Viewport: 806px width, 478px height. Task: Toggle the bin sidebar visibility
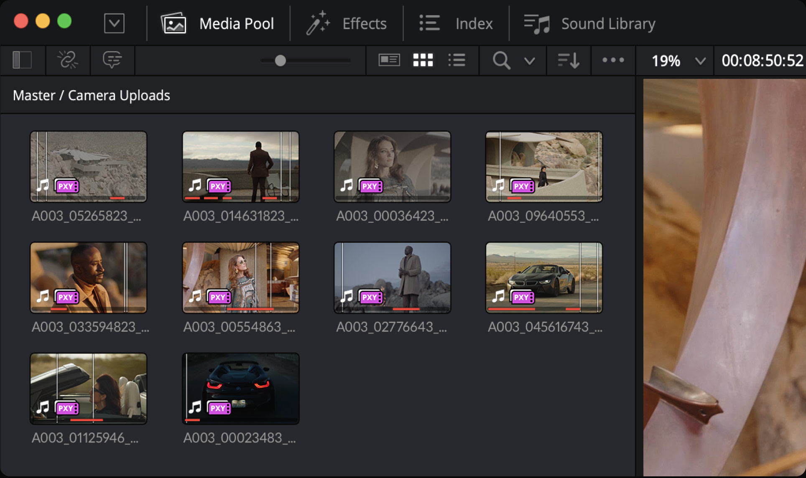(23, 61)
